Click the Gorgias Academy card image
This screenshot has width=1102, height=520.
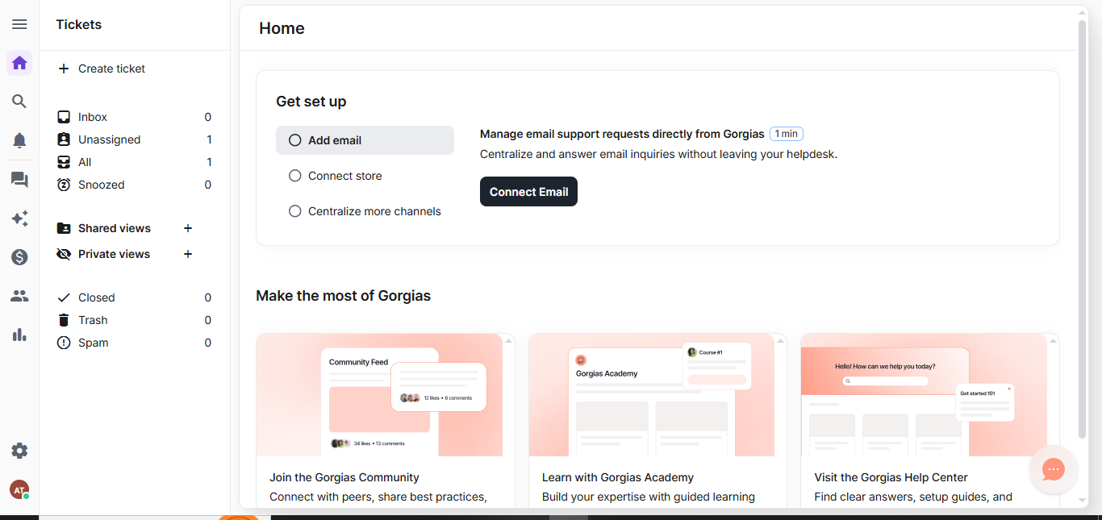[x=652, y=395]
